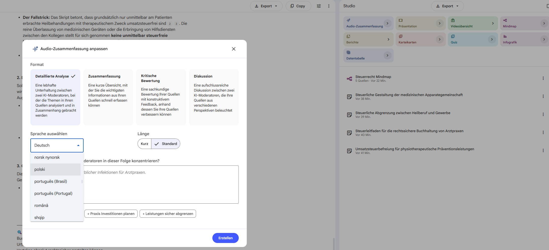
Task: Choose the Kritische Bewertung format card
Action: 161,97
